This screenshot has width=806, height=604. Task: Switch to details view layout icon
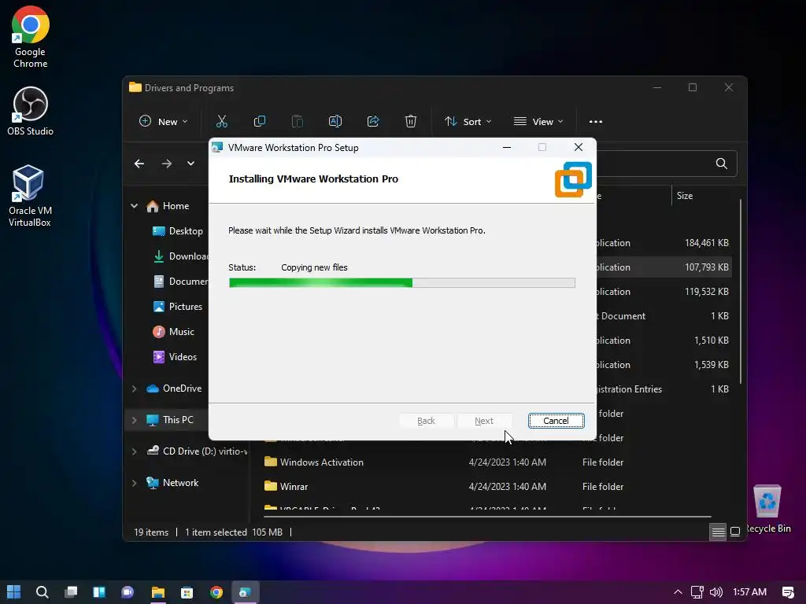tap(718, 532)
